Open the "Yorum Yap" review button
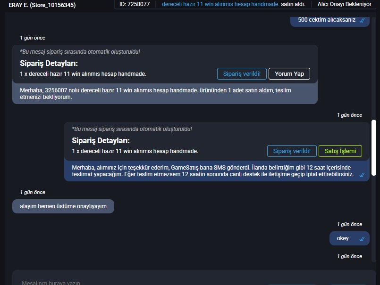This screenshot has width=380, height=285. point(289,74)
